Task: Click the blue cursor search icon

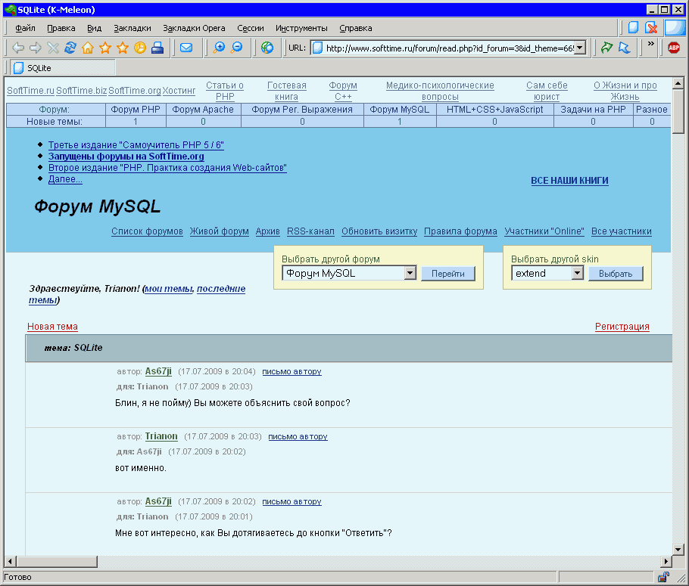Action: [x=625, y=48]
